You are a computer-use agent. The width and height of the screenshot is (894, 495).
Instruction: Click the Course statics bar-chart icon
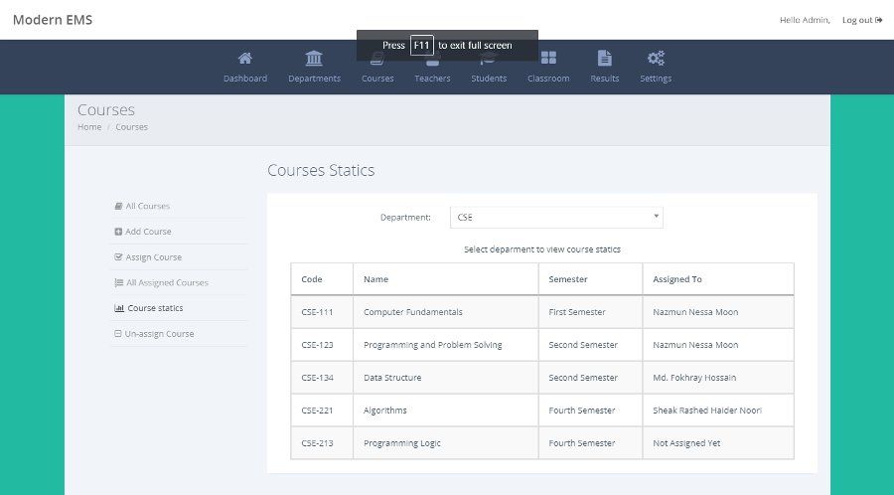click(119, 308)
